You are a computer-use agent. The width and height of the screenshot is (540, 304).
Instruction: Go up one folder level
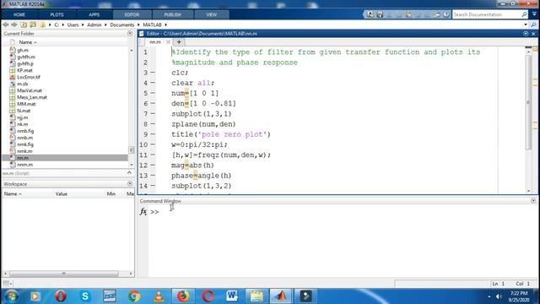tap(24, 24)
